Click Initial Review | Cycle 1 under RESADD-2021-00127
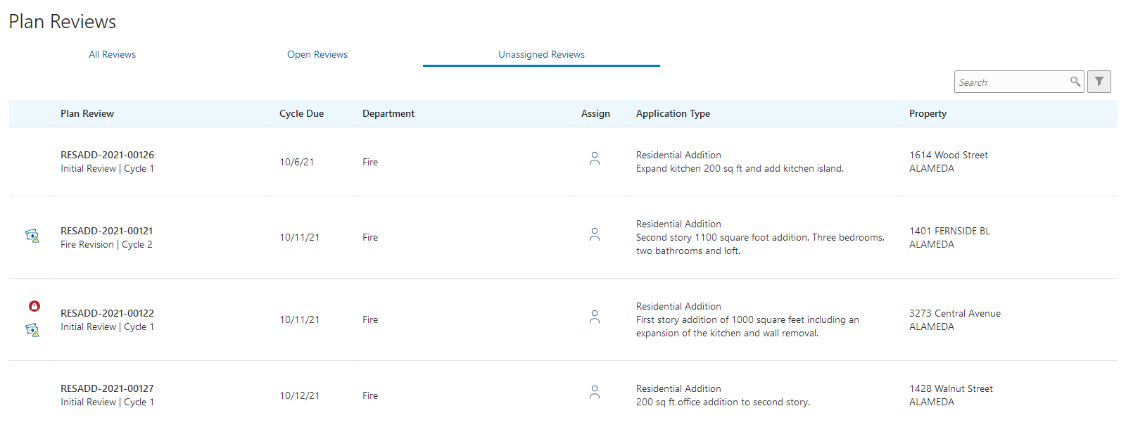Screen dimensions: 1126x425 coord(107,402)
